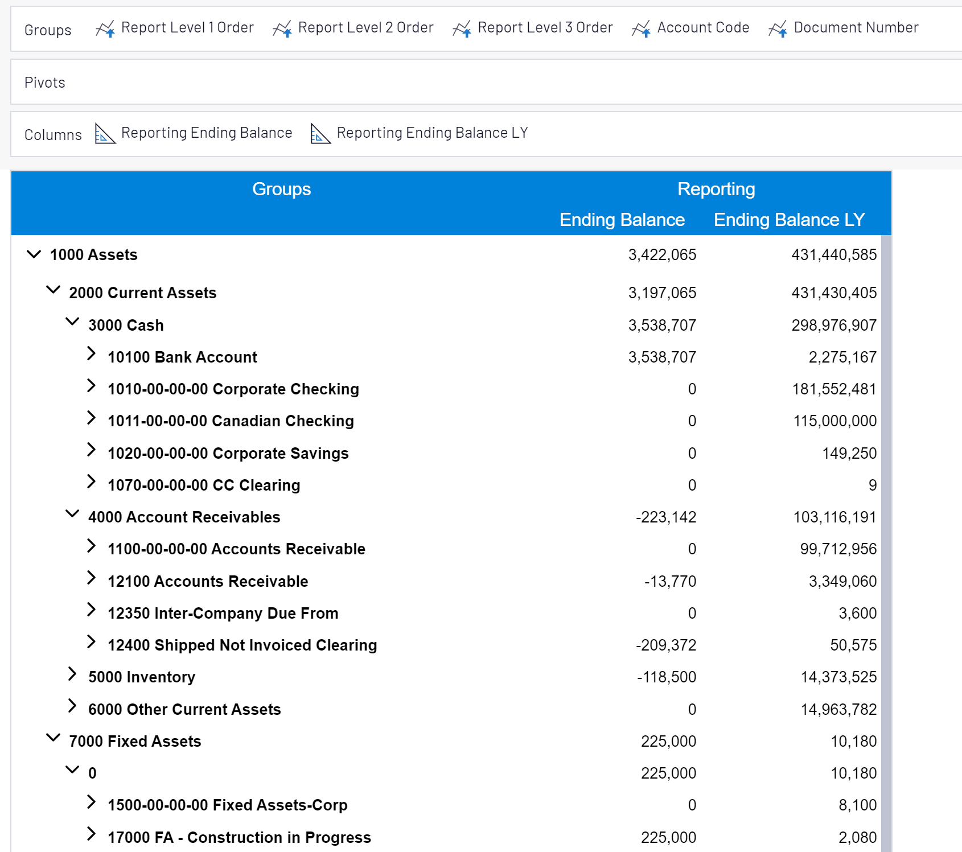Viewport: 962px width, 852px height.
Task: Click the Report Level 1 Order group icon
Action: (105, 27)
